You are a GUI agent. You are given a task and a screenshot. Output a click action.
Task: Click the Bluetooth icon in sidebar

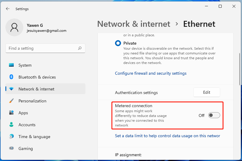click(x=11, y=77)
